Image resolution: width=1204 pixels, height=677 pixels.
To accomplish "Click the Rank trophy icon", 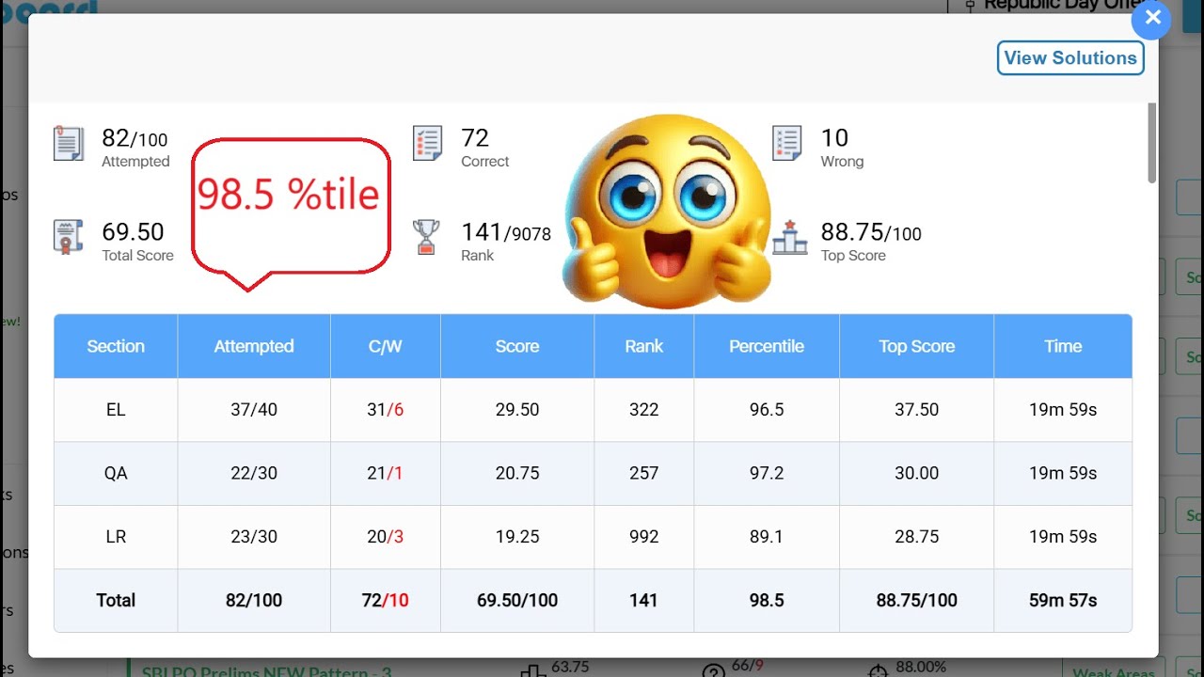I will coord(426,237).
